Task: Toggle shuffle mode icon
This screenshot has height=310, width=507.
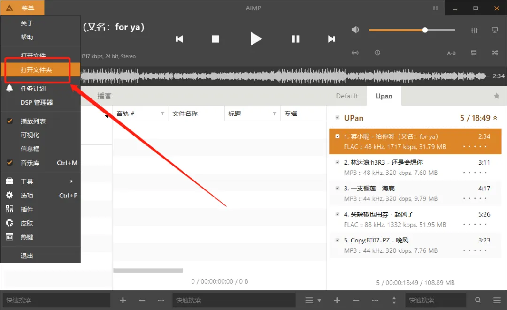Action: click(x=495, y=53)
